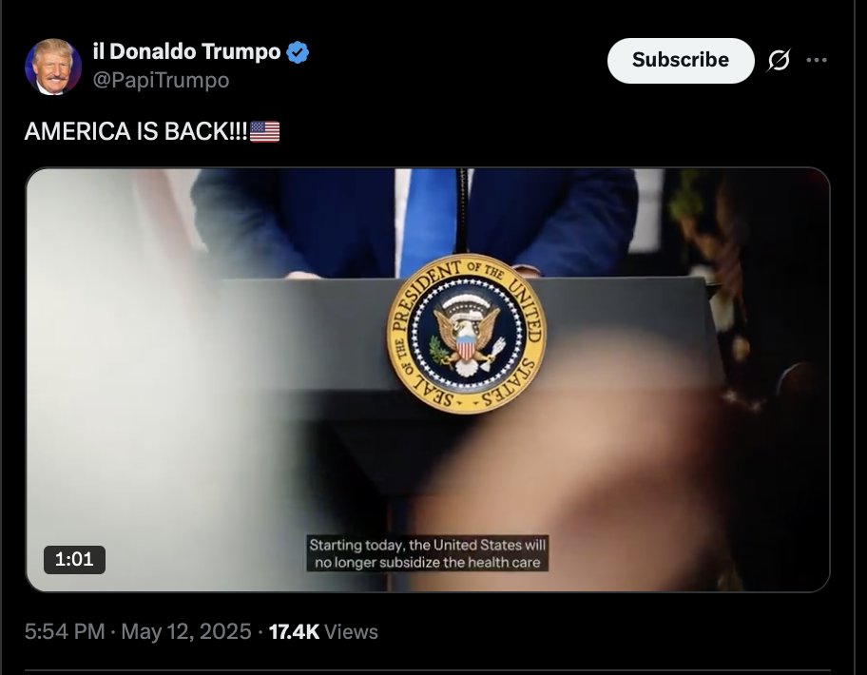The image size is (867, 675).
Task: Open the display name il Donaldo Trumpo
Action: click(187, 51)
